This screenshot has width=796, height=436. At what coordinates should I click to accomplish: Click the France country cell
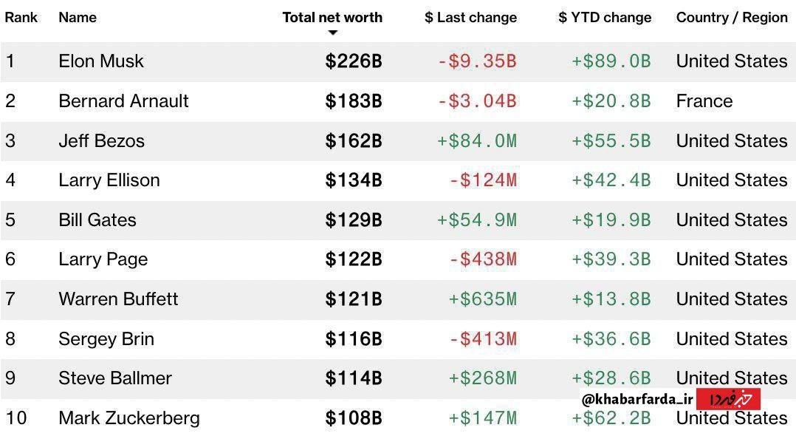(704, 101)
